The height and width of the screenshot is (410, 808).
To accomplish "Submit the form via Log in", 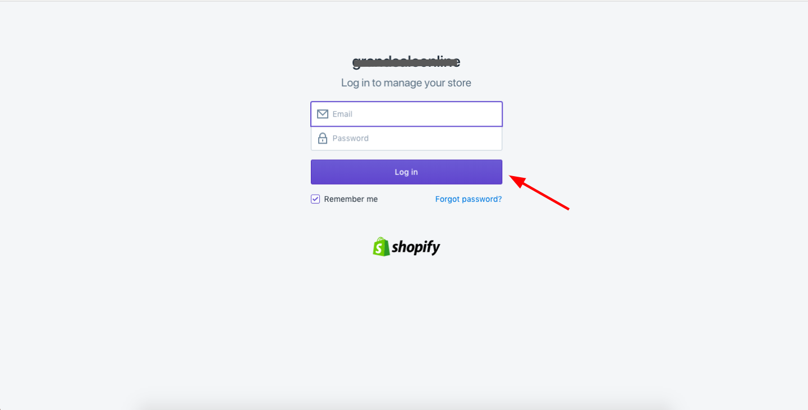I will tap(406, 172).
